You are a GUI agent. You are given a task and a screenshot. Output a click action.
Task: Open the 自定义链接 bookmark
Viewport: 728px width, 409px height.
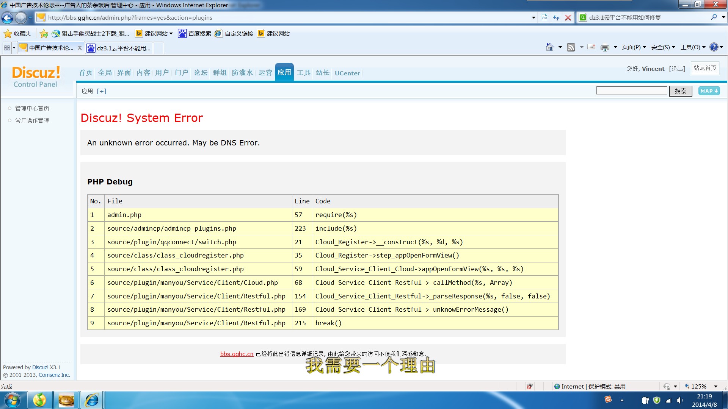[234, 34]
